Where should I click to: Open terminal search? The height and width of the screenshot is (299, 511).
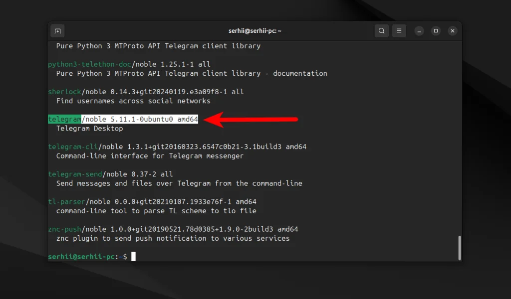pyautogui.click(x=381, y=31)
